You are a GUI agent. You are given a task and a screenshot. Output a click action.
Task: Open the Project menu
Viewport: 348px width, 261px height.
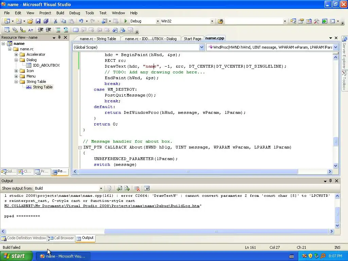point(45,13)
